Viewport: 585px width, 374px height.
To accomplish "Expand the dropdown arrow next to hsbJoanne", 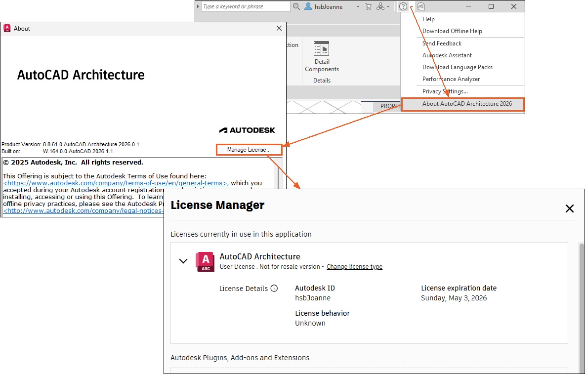I will [358, 7].
